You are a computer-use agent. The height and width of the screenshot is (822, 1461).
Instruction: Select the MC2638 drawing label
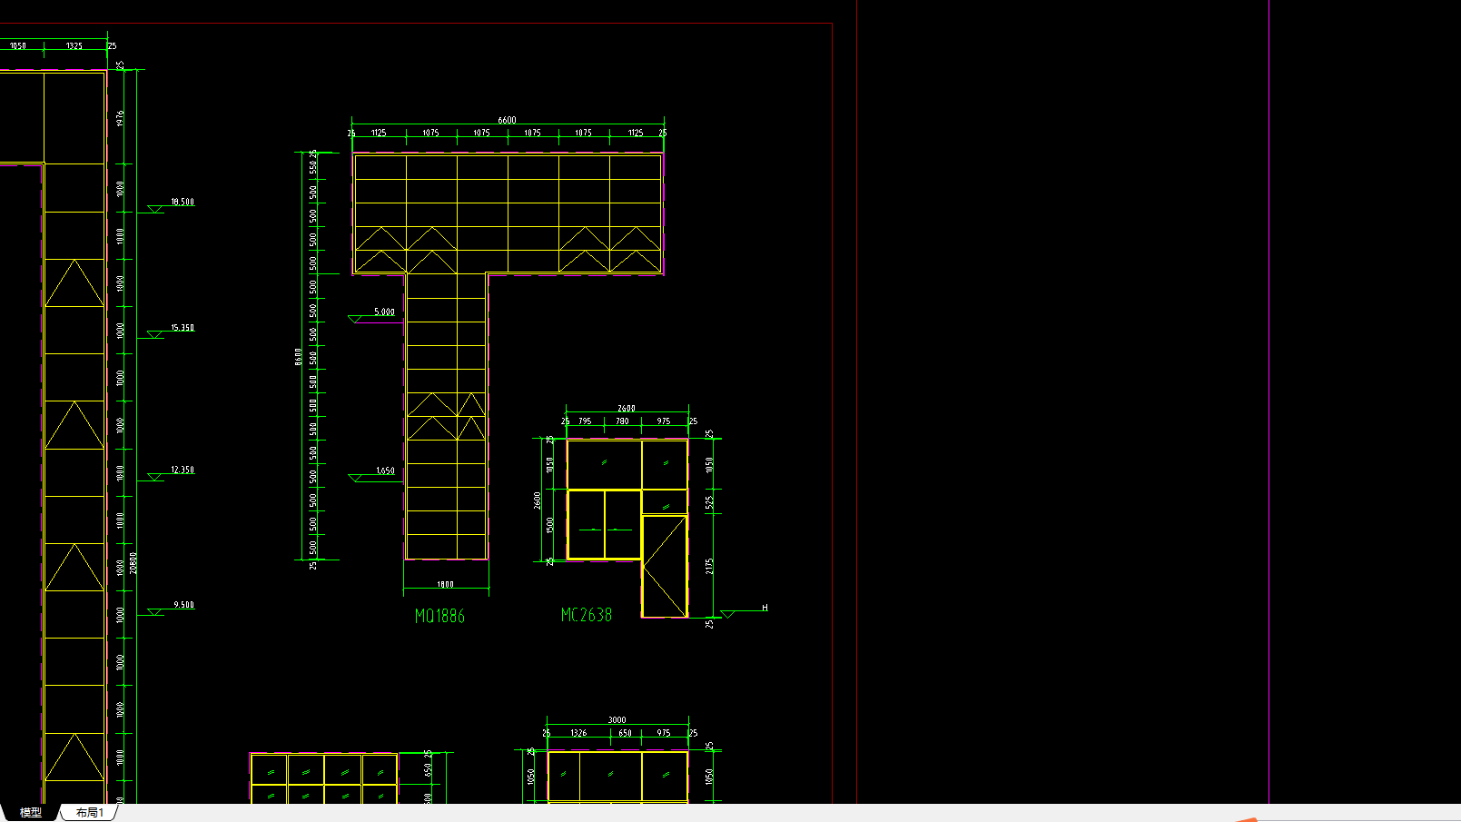[x=587, y=615]
